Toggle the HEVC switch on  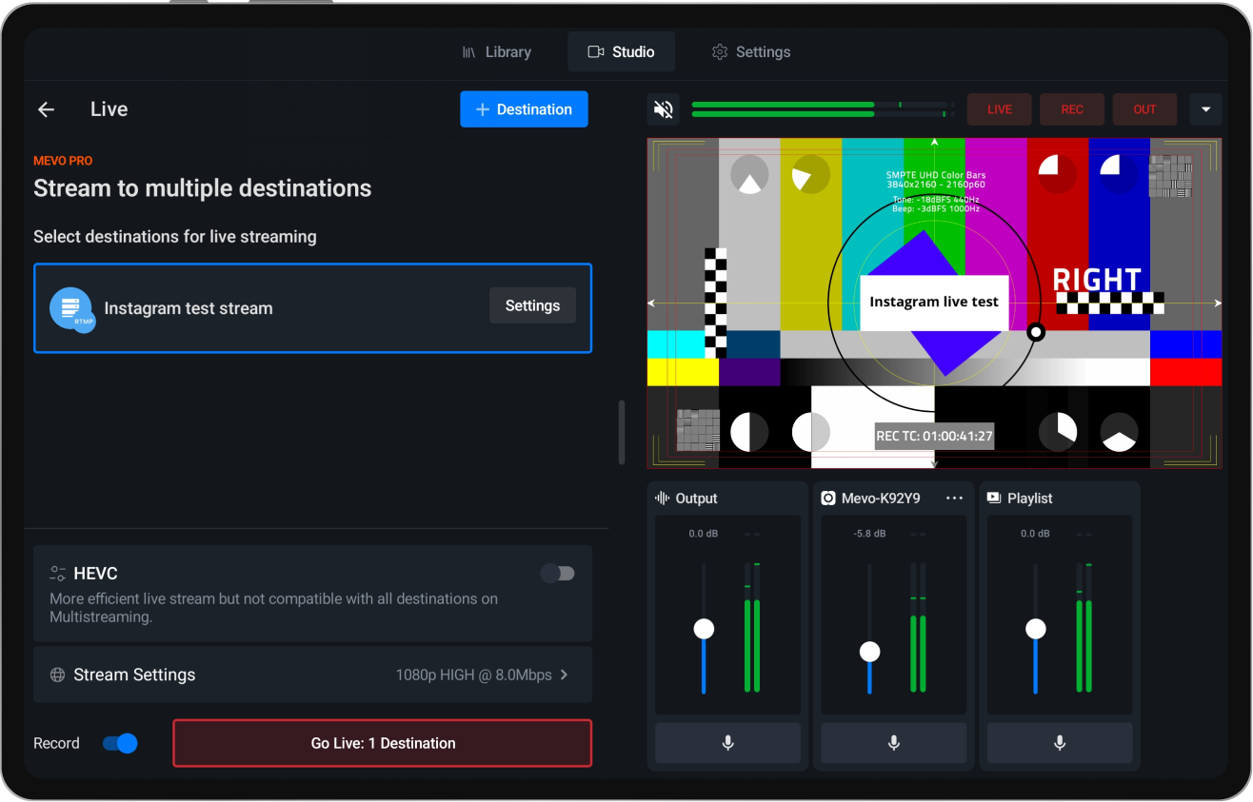(x=558, y=573)
